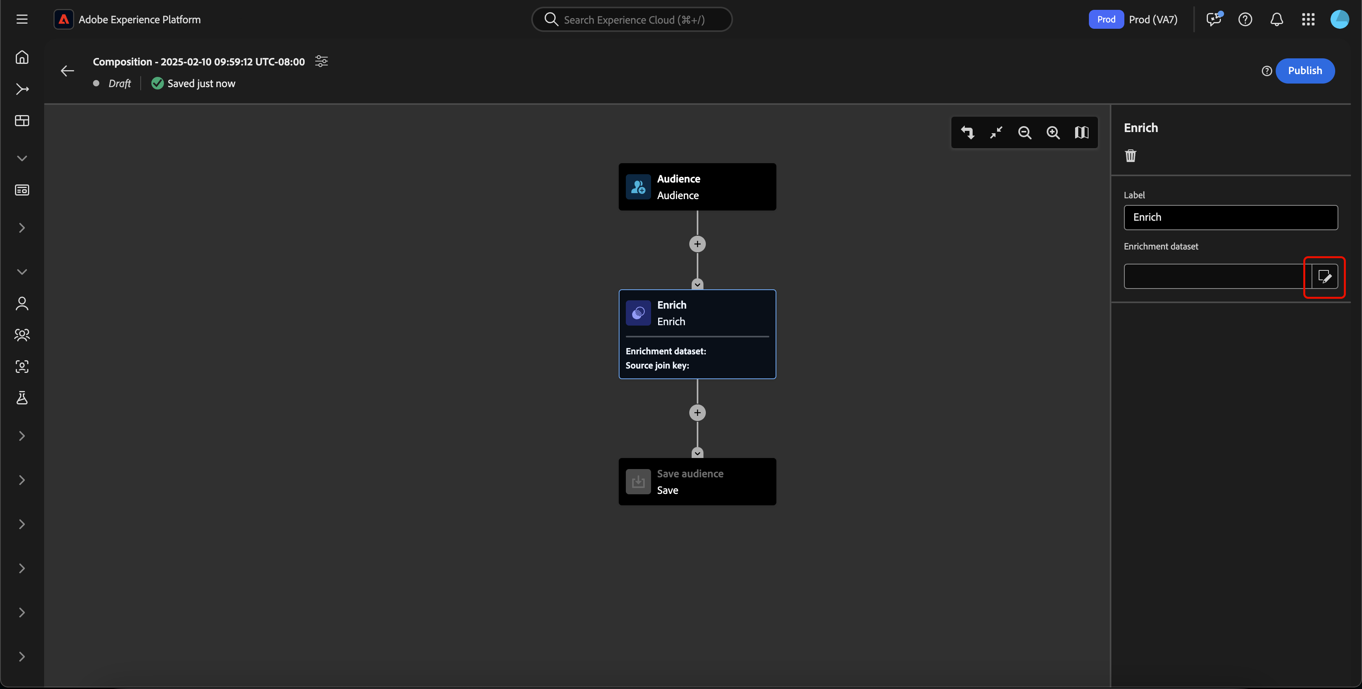Collapse the first expanded sidebar section chevron
The width and height of the screenshot is (1362, 689).
point(22,158)
